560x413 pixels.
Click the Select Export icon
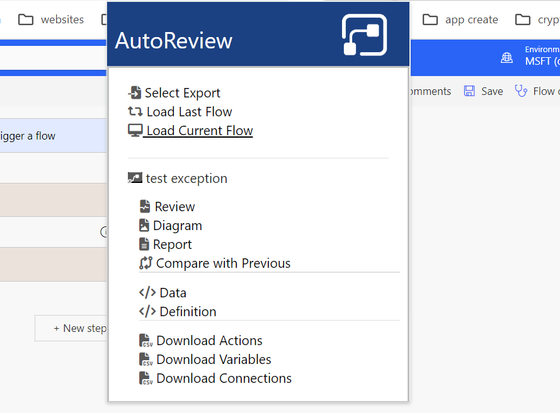[x=134, y=92]
